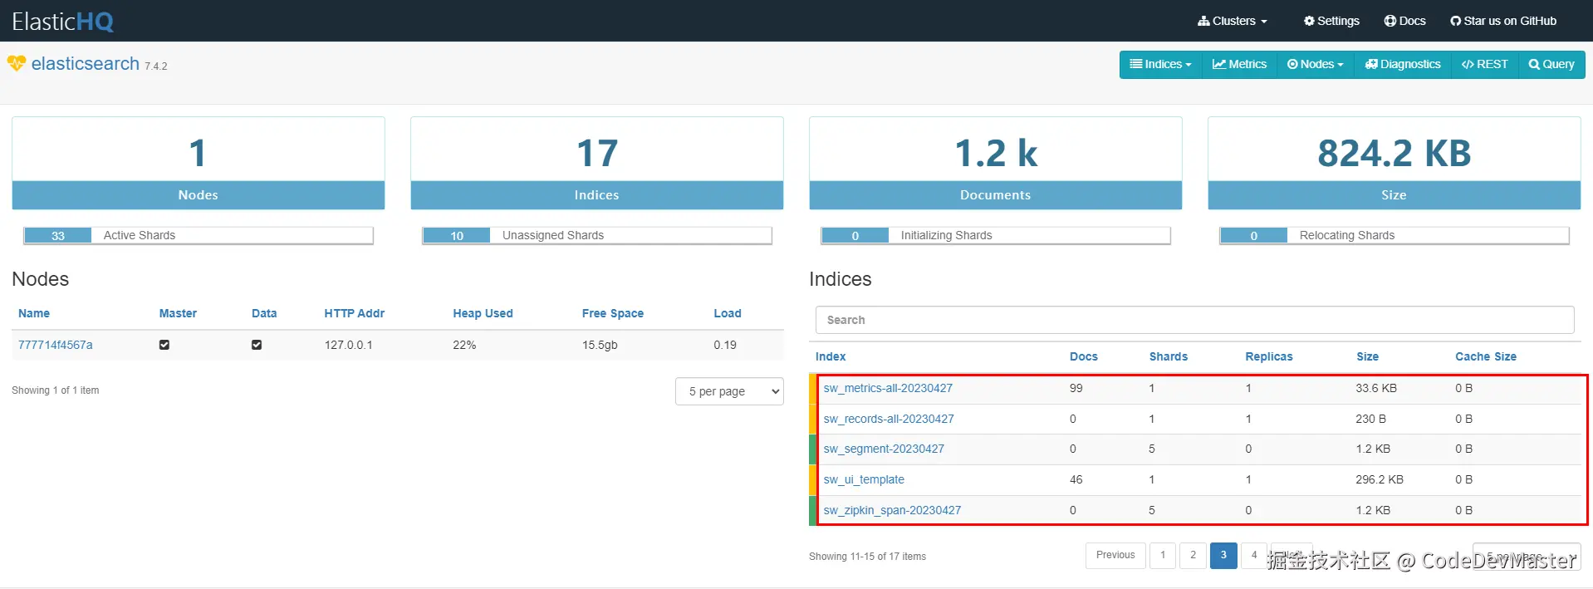Click the Documents card showing 1.2 k
Image resolution: width=1593 pixels, height=589 pixels.
coord(996,164)
